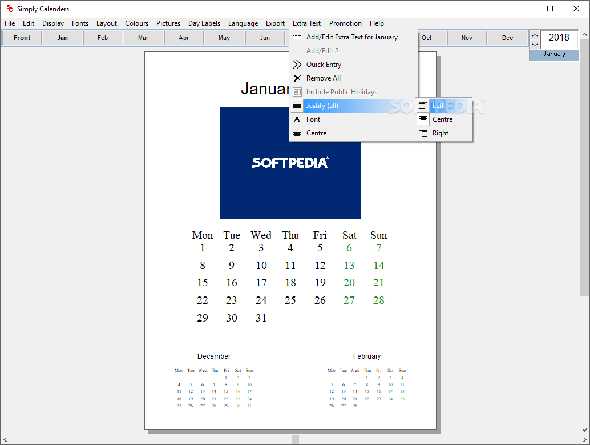Click the January label under year
This screenshot has height=445, width=590.
pyautogui.click(x=554, y=54)
